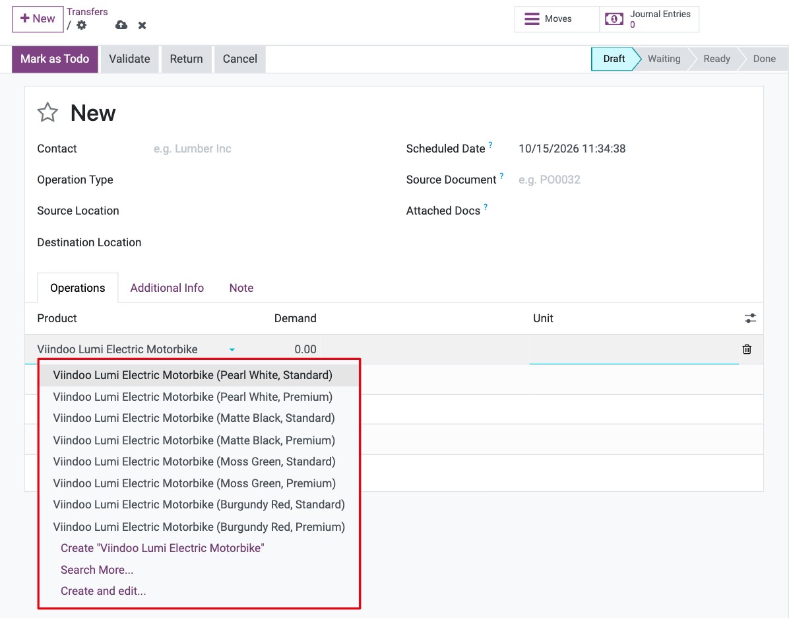
Task: Click the Return button
Action: [x=186, y=59]
